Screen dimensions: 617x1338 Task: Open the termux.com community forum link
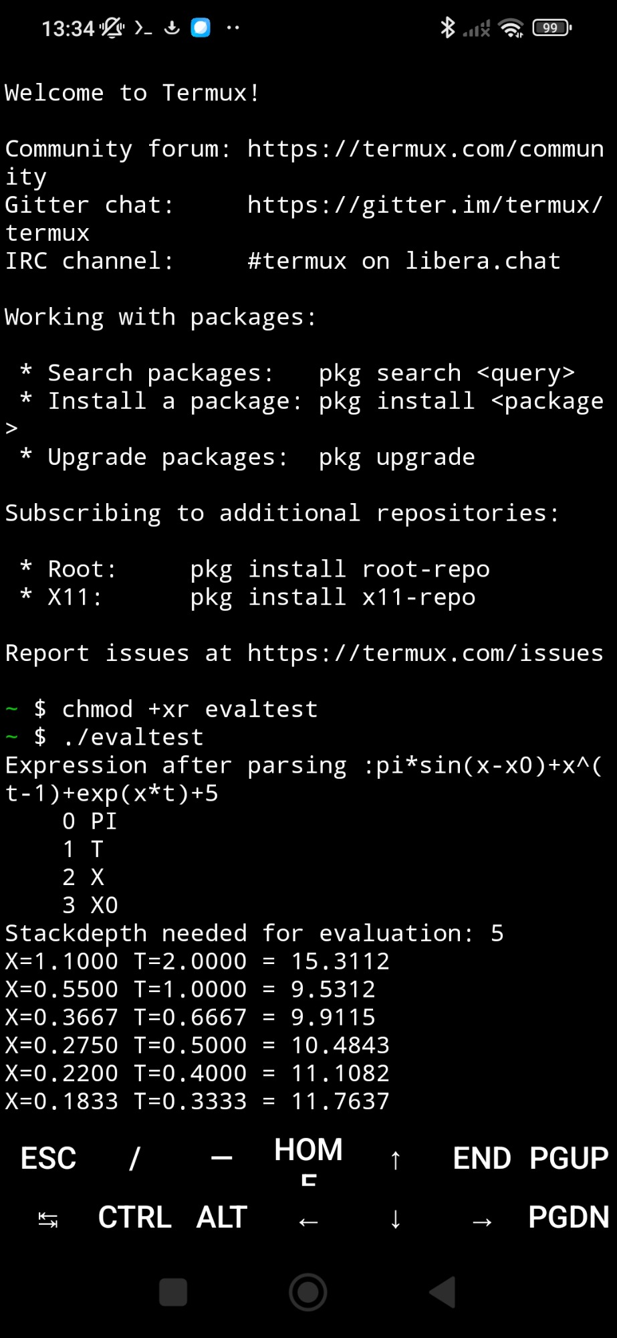(x=425, y=149)
